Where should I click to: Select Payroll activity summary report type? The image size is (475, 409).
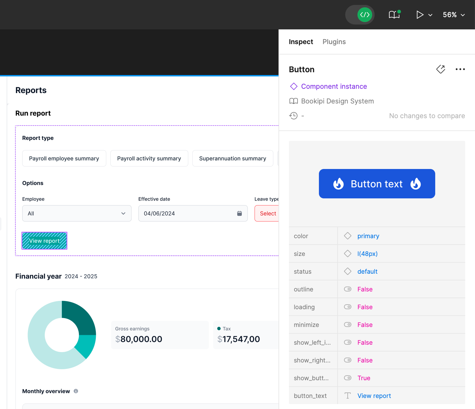coord(149,158)
